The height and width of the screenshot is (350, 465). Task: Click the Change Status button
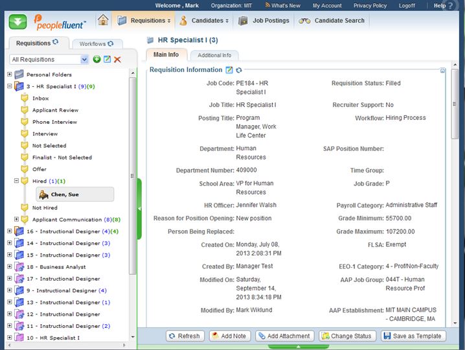346,336
